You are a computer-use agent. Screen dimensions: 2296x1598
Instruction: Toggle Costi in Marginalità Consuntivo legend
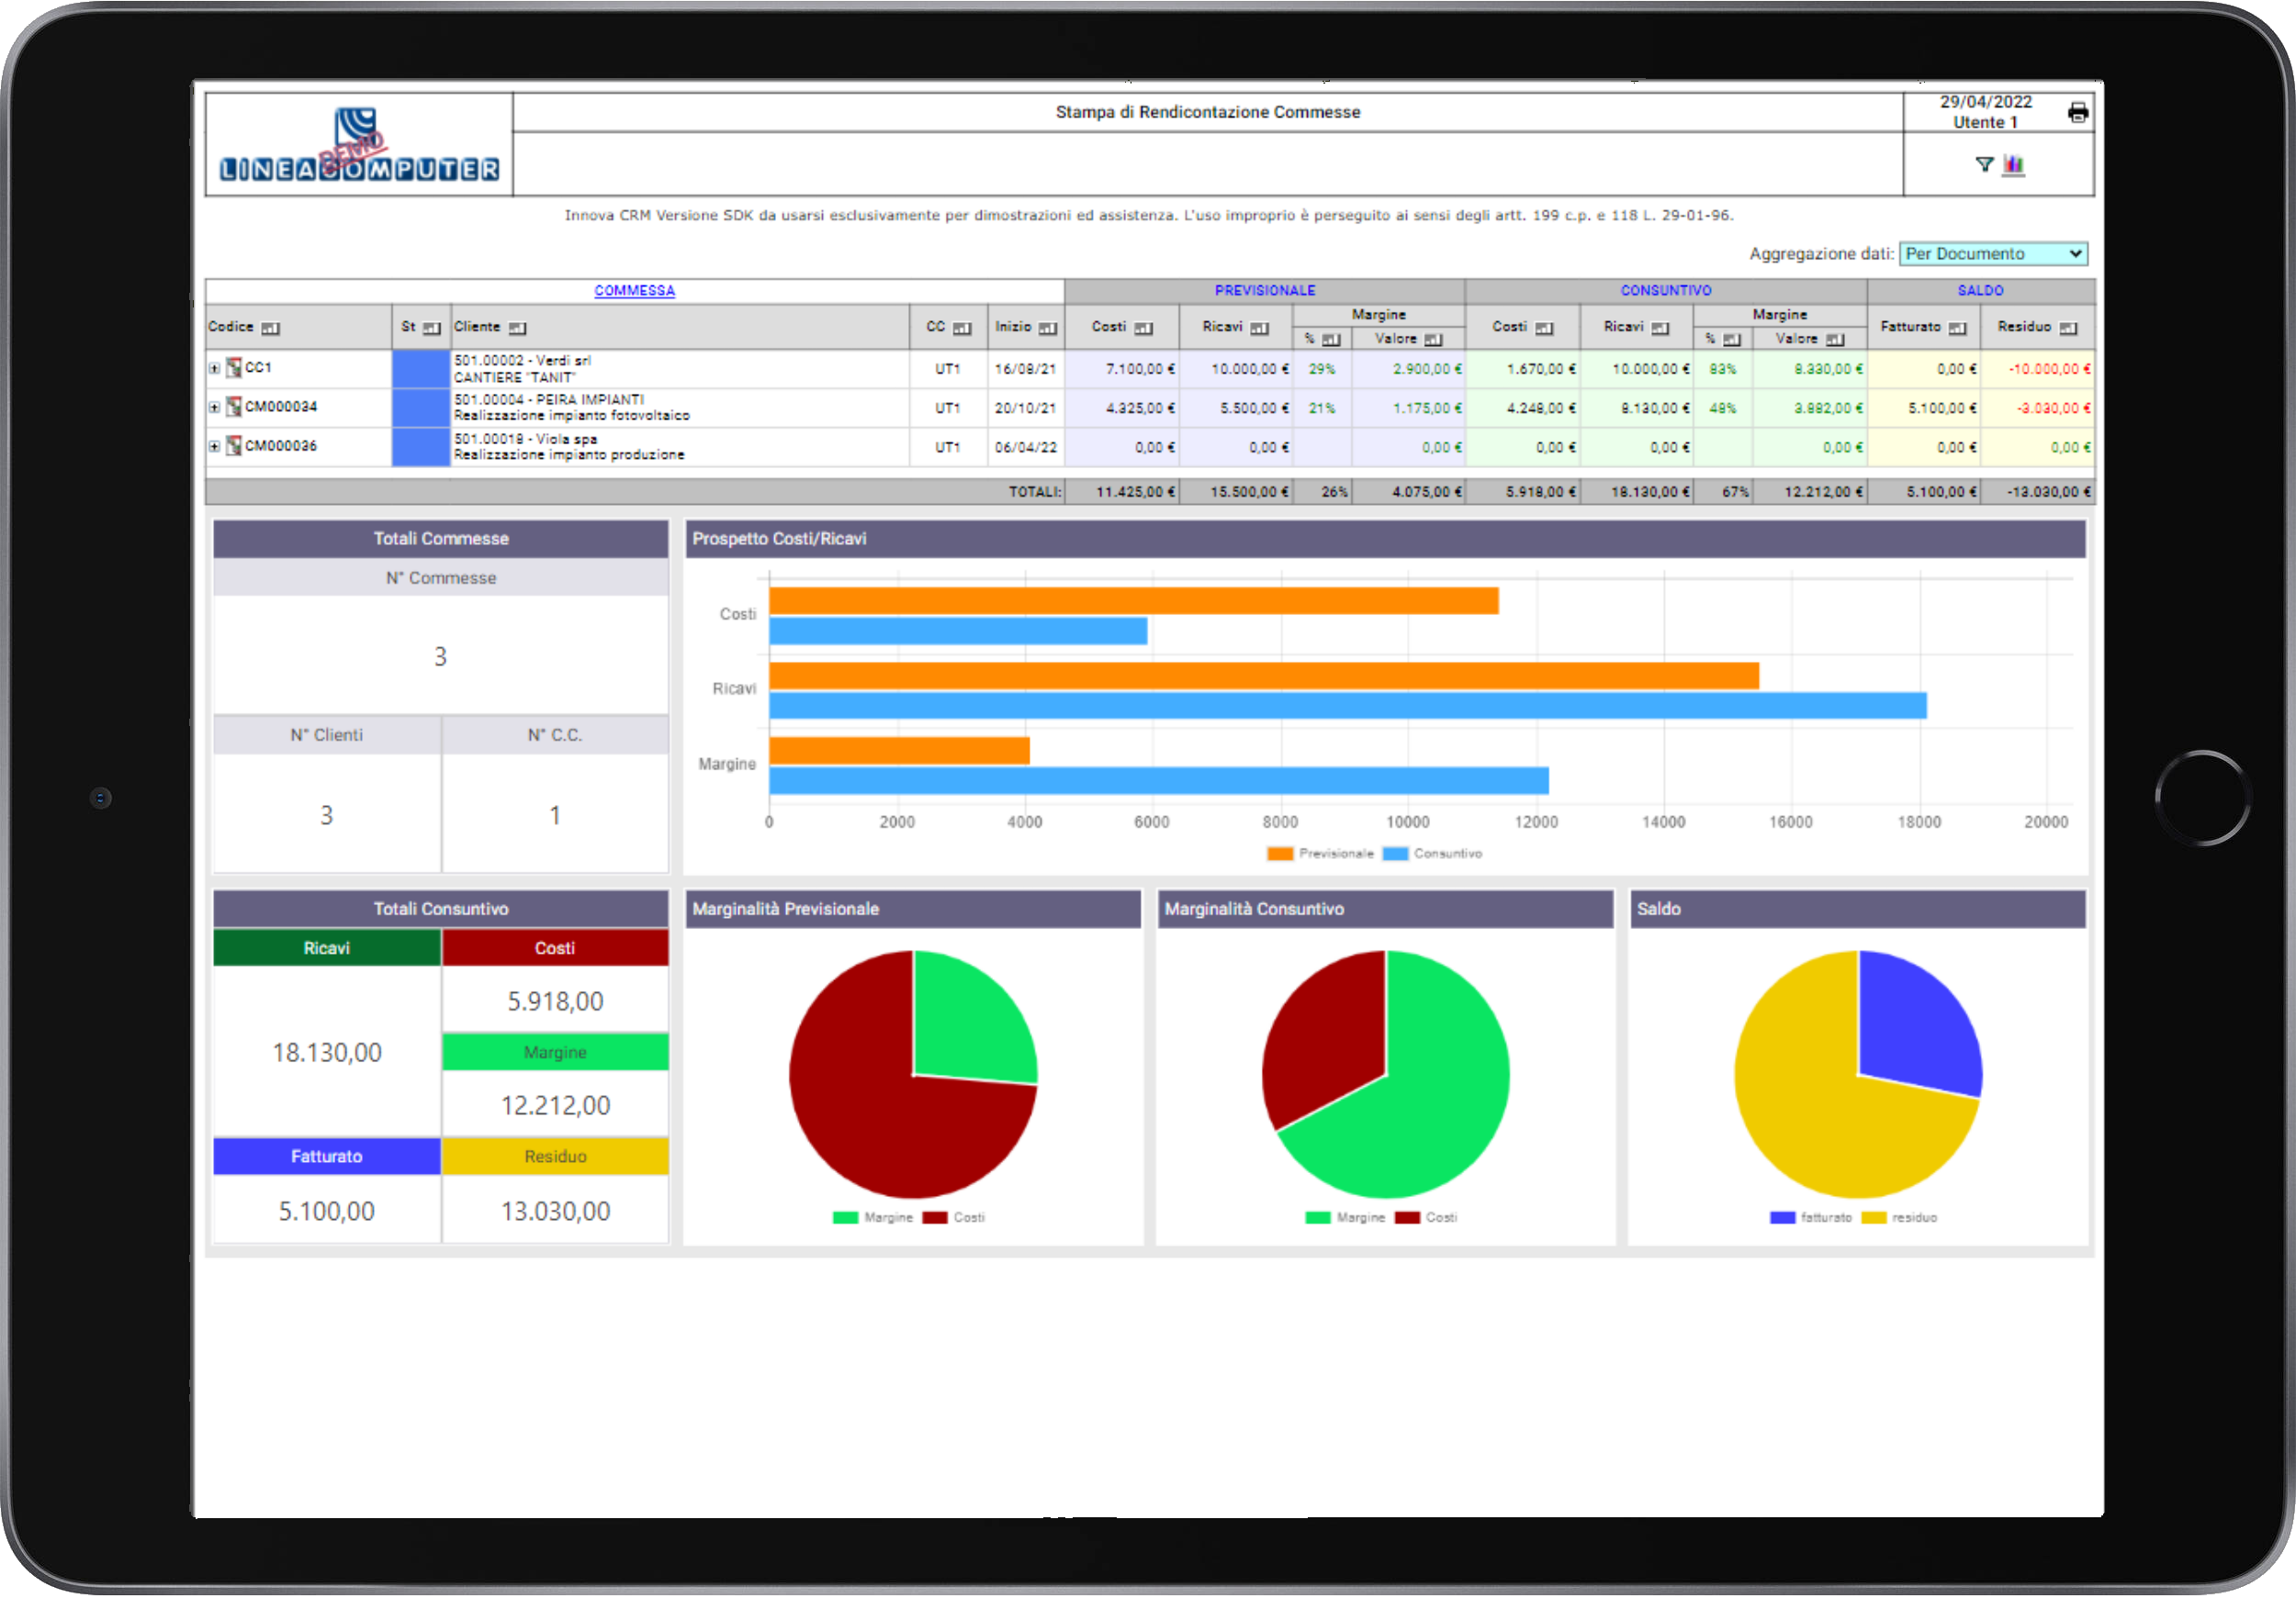(1426, 1217)
